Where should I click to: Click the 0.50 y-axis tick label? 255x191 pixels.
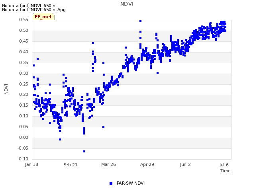click(x=24, y=30)
